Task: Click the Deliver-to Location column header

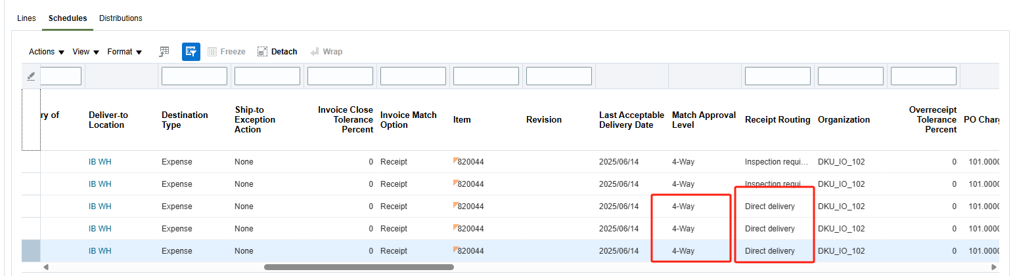Action: pos(108,120)
